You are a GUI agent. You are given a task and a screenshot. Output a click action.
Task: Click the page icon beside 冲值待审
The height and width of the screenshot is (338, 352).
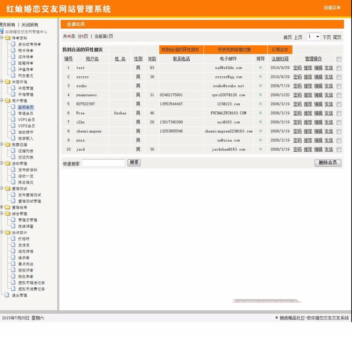(x=13, y=69)
